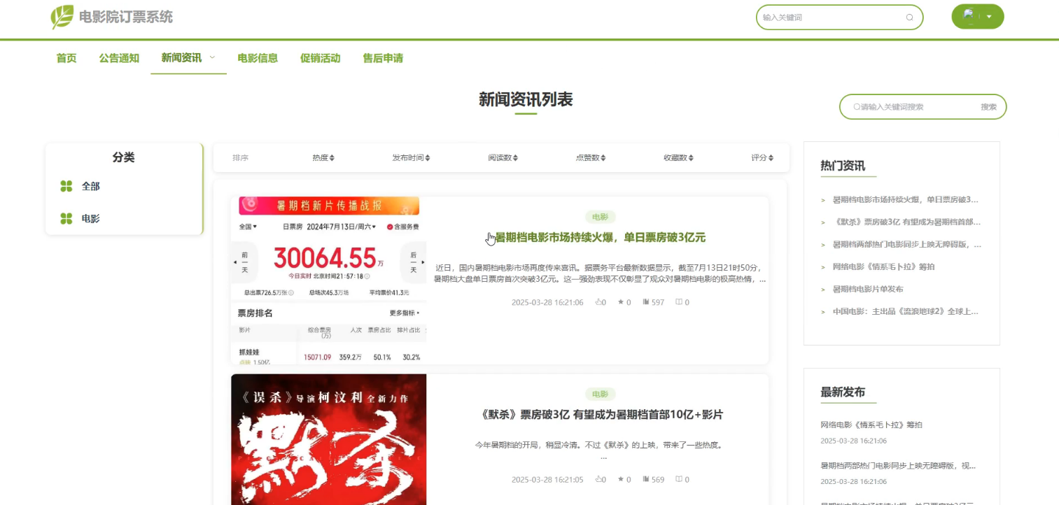Click the 2025-03-28 16:21:05 timestamp on 《默杀》 card
Screen dimensions: 1059x505
point(547,480)
